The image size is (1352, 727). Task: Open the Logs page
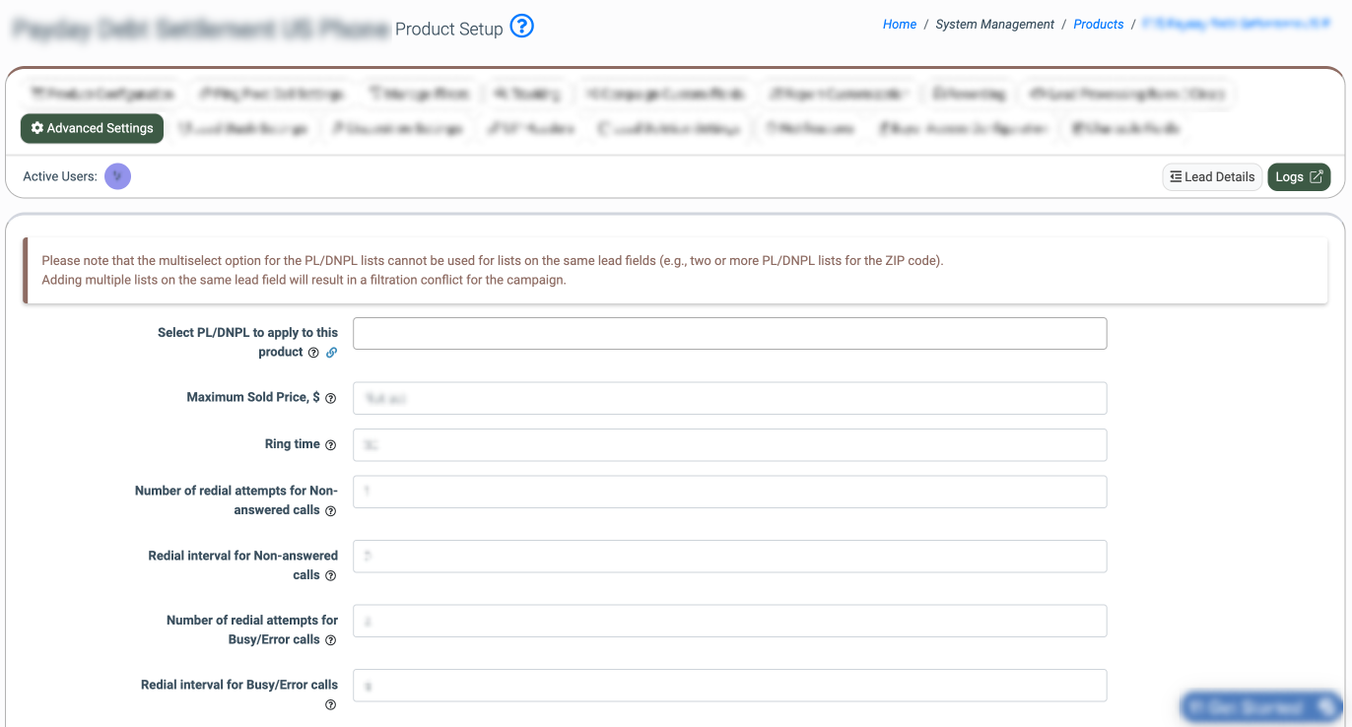[x=1298, y=177]
